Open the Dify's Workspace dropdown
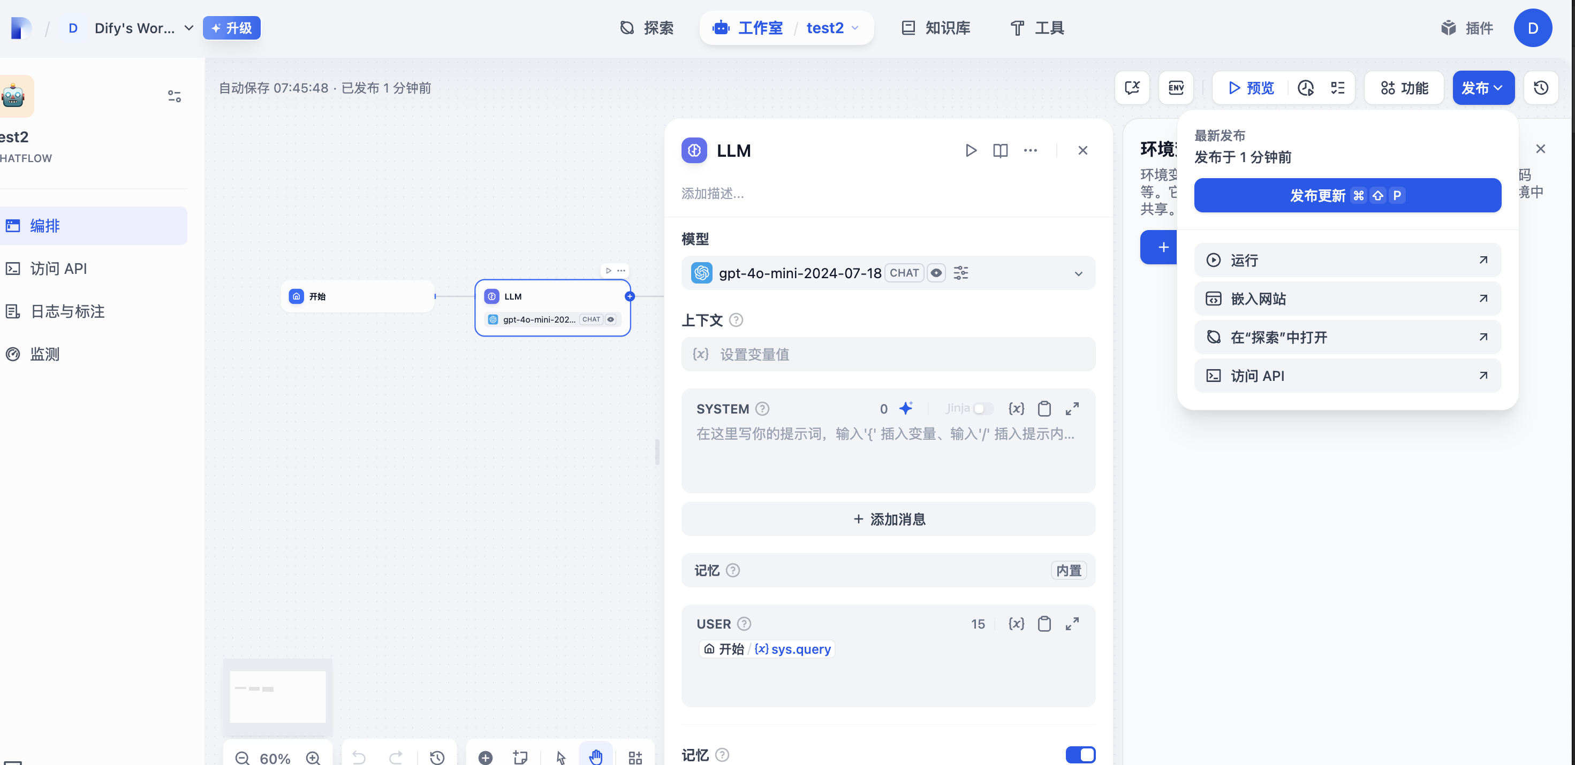Viewport: 1575px width, 765px height. [189, 28]
